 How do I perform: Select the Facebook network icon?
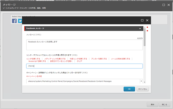point(14,21)
